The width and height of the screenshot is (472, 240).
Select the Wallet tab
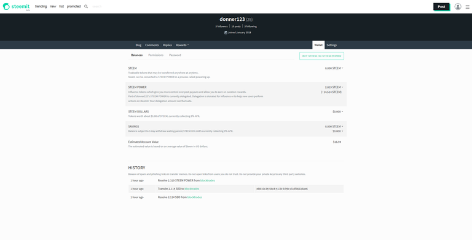(318, 45)
